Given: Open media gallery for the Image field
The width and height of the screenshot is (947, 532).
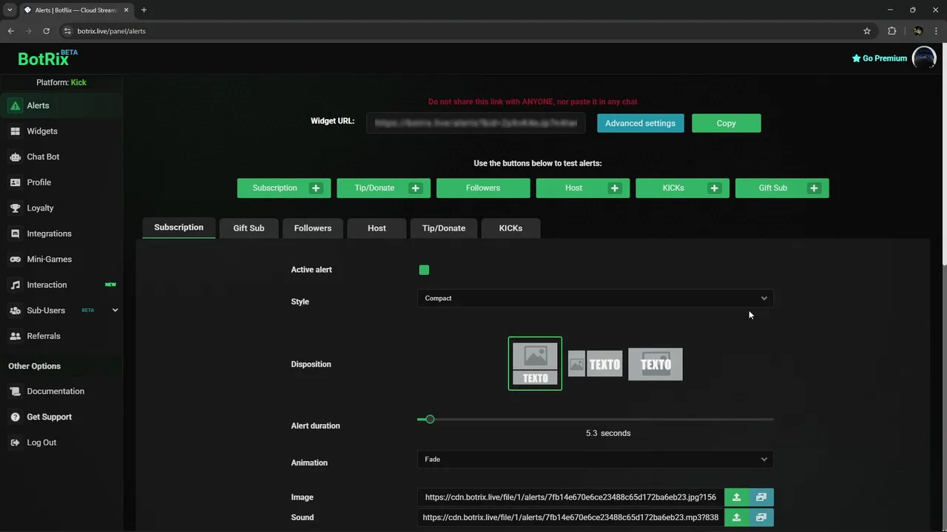Looking at the screenshot, I should 761,497.
